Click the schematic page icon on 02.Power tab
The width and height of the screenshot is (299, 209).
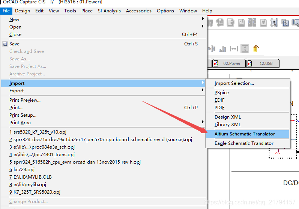pos(216,63)
